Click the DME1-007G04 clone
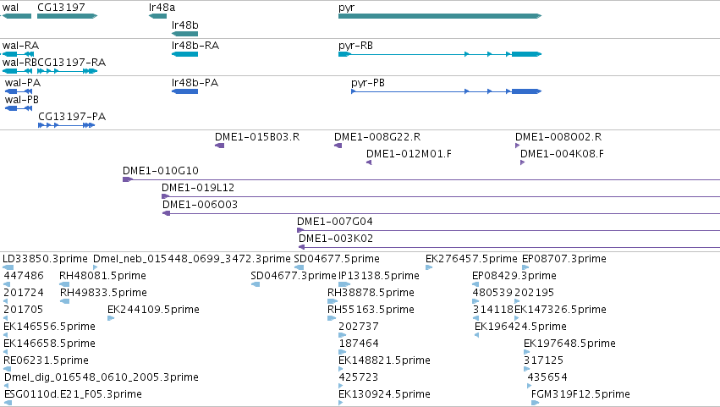Viewport: 720px width, 407px height. pyautogui.click(x=508, y=231)
